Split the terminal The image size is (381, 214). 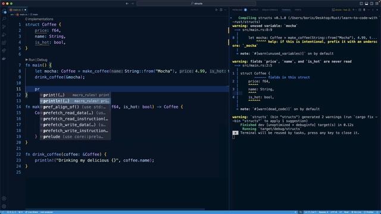(360, 10)
